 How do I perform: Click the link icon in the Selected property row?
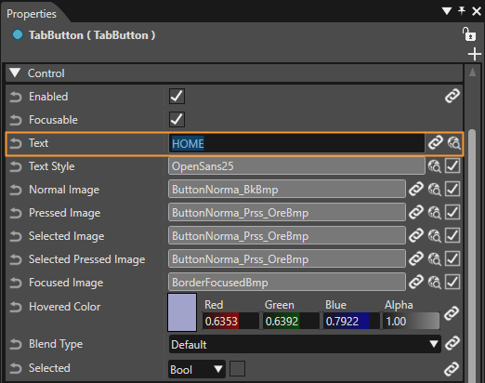(452, 369)
